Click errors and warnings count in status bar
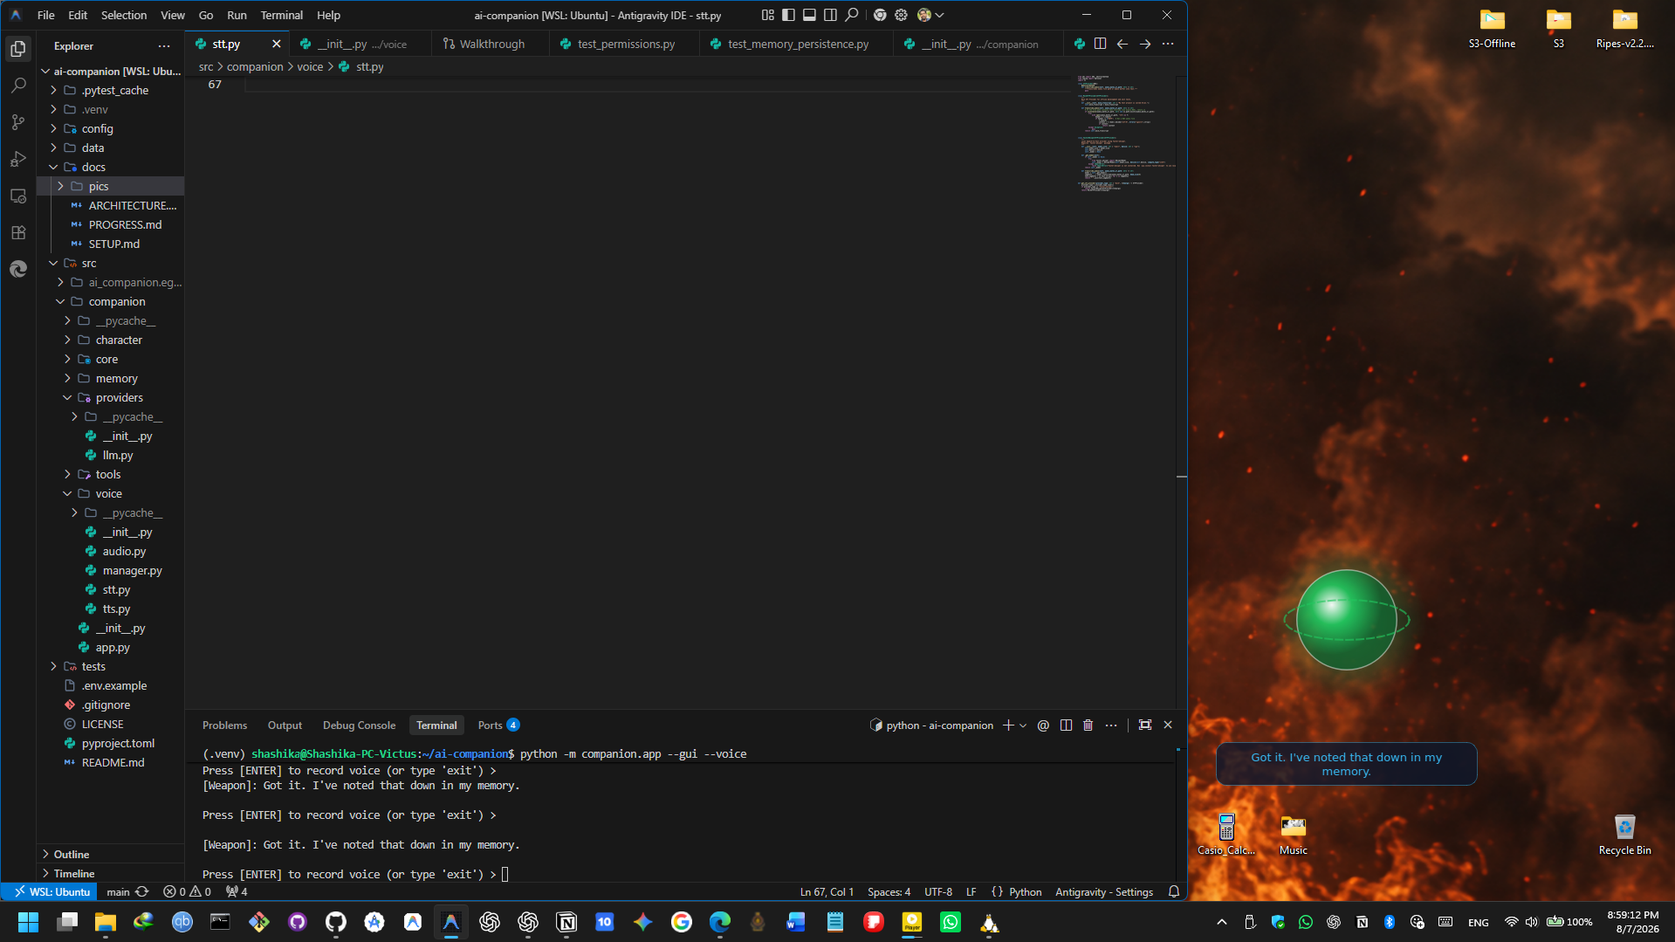Screen dimensions: 1675x942 click(x=187, y=891)
